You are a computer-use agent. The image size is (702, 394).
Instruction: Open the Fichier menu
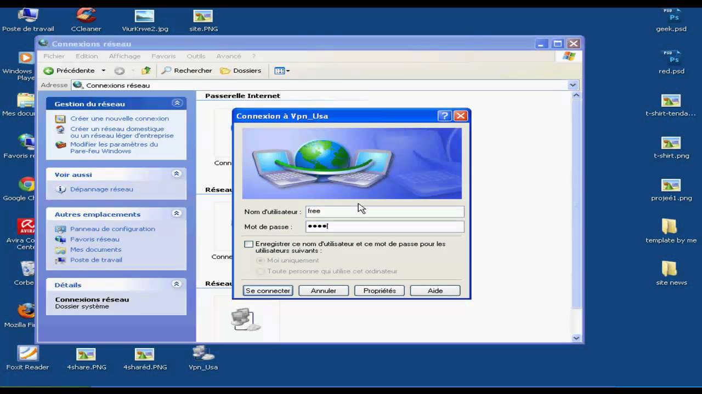pos(54,56)
